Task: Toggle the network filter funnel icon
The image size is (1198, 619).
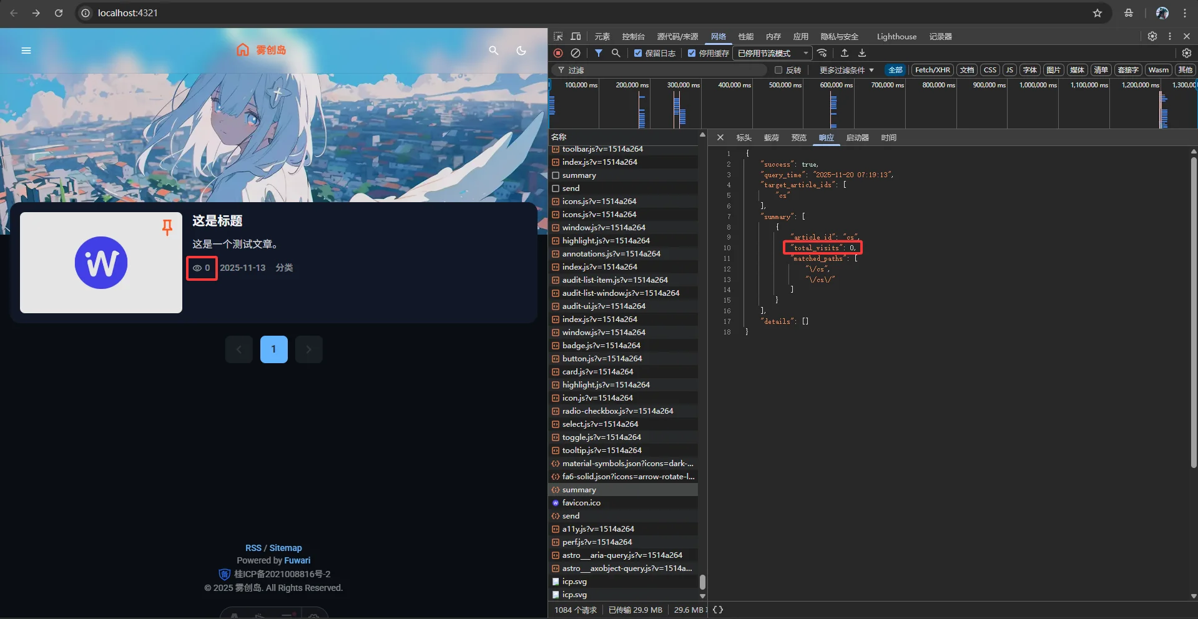Action: click(x=598, y=53)
